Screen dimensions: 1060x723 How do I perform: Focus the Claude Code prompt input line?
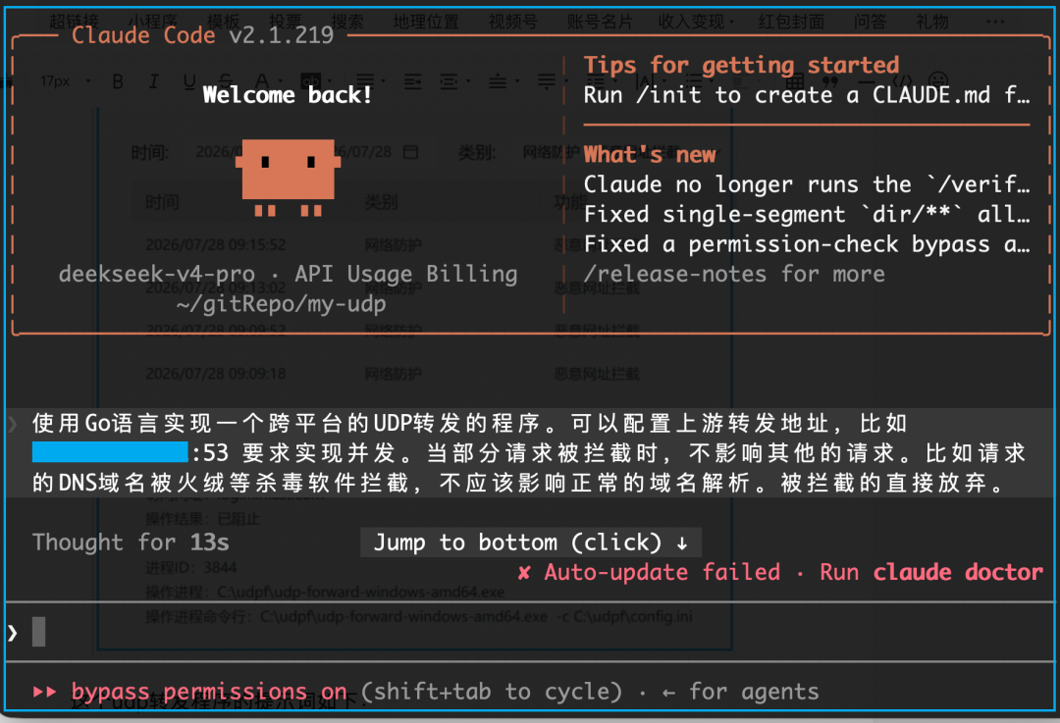click(530, 632)
